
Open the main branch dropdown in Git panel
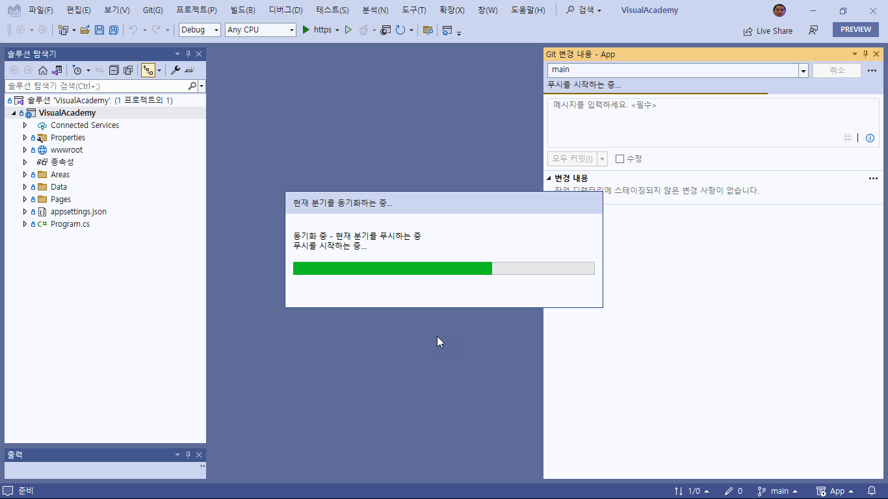tap(803, 70)
